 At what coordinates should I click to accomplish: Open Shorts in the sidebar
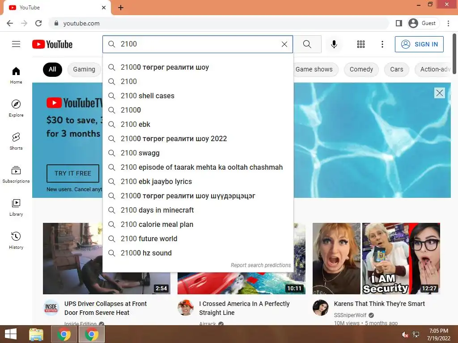[16, 141]
